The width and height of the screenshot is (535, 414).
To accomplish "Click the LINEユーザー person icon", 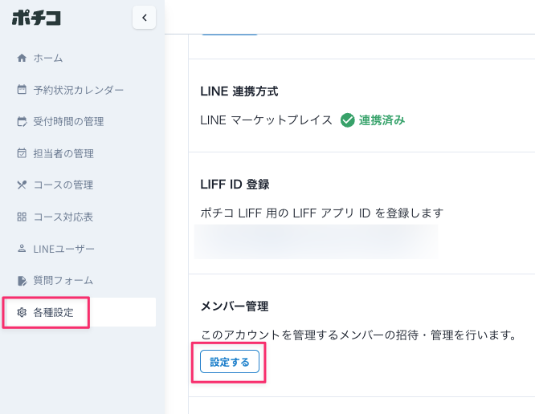I will [x=22, y=249].
